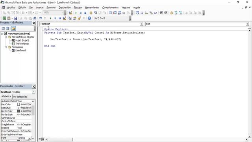Open the Herramientas menu

(x=92, y=7)
